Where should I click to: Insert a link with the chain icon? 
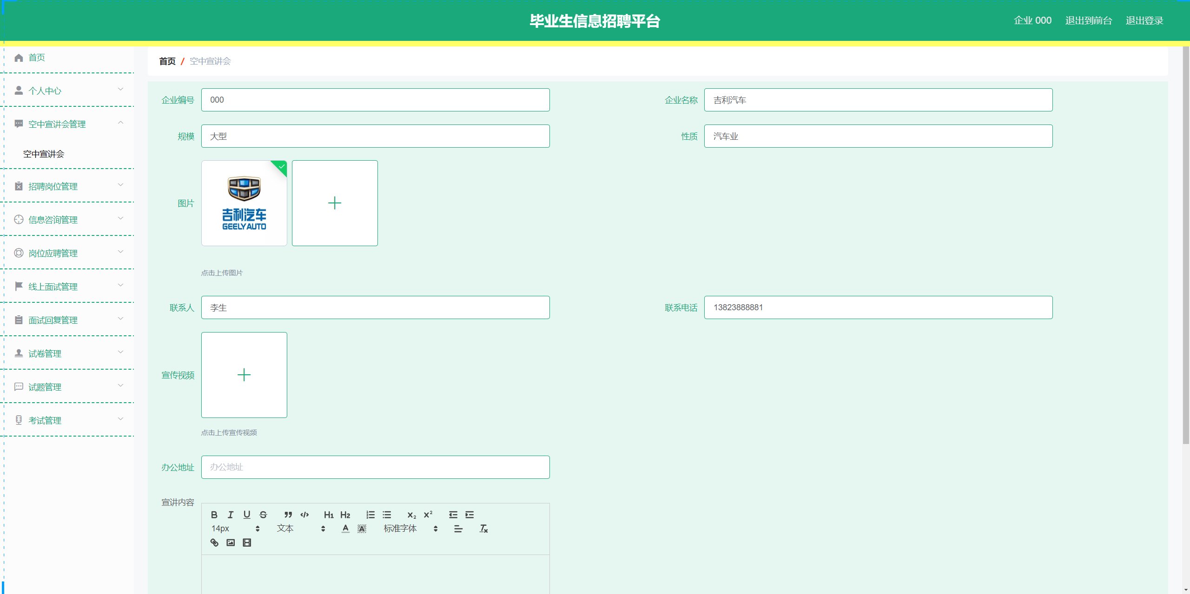pos(214,542)
